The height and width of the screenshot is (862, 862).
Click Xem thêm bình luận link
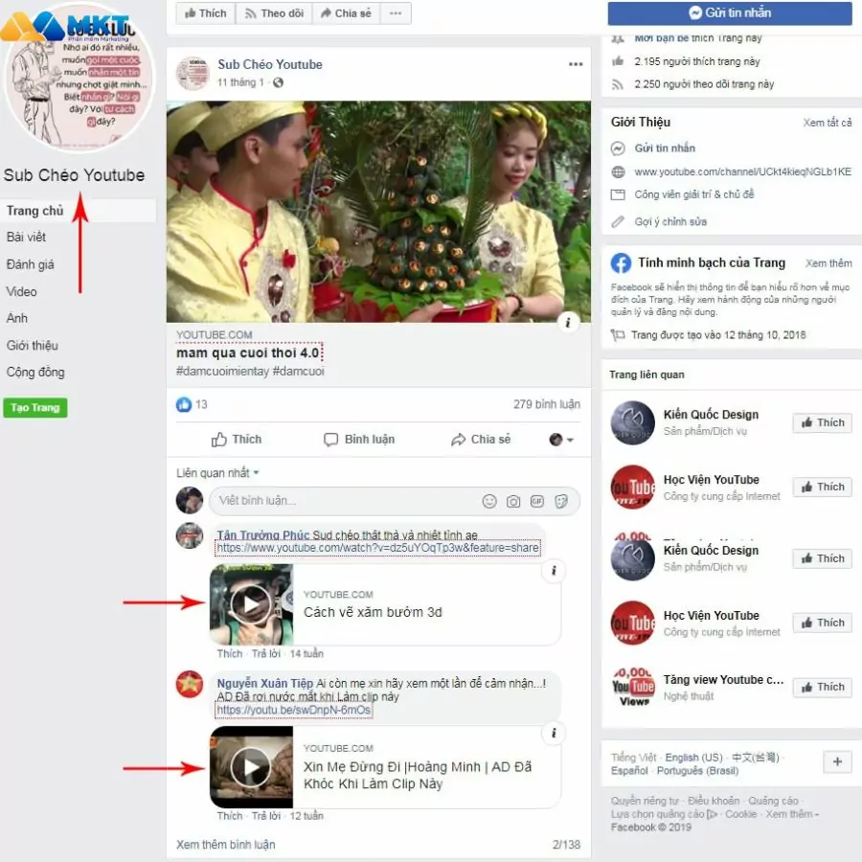pyautogui.click(x=226, y=845)
